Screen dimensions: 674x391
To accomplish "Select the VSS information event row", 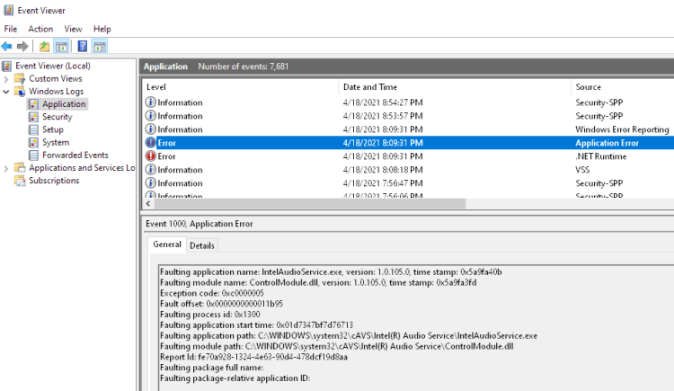I will pos(359,170).
